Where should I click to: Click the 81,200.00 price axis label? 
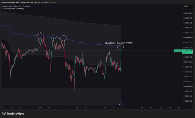point(188,72)
